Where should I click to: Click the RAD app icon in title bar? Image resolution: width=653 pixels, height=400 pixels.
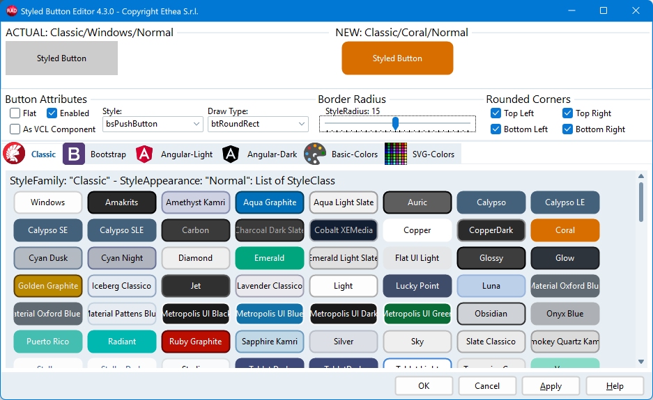point(12,11)
